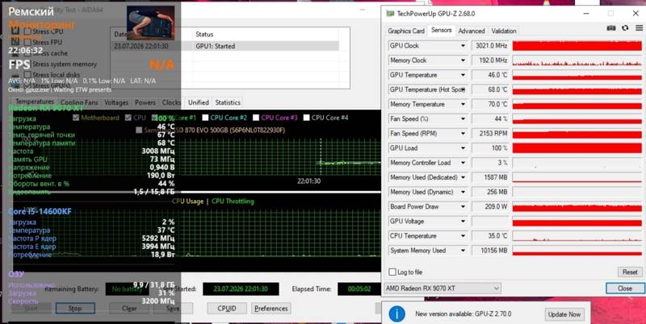The image size is (646, 324).
Task: Expand the Memory Clock sensor dropdown
Action: [x=463, y=60]
